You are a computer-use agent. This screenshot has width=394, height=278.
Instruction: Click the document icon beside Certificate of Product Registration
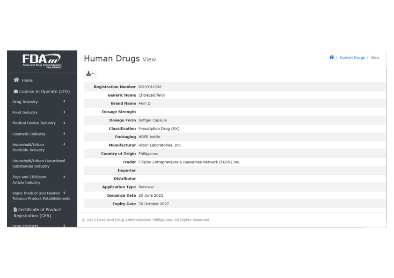point(15,209)
